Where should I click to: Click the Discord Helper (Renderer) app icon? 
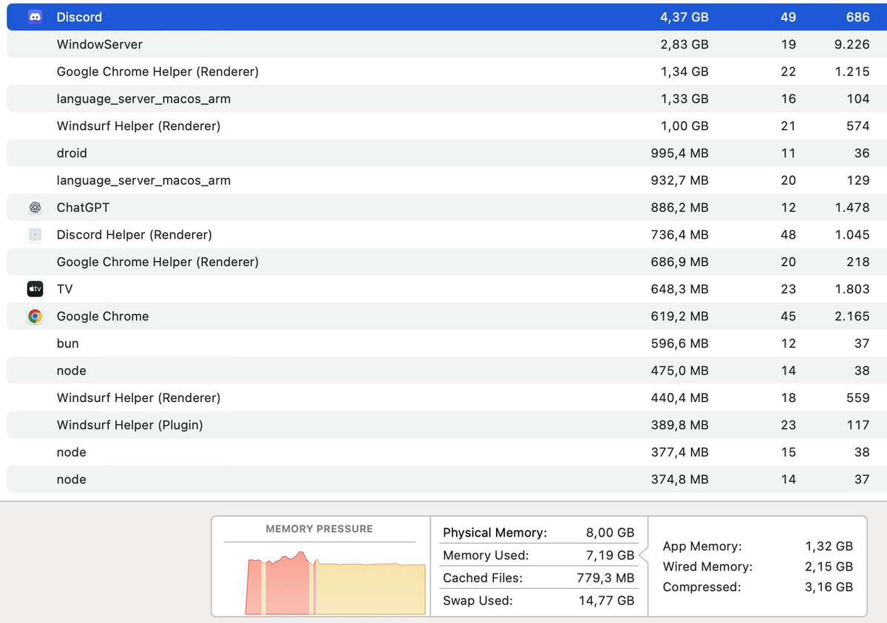pos(35,235)
